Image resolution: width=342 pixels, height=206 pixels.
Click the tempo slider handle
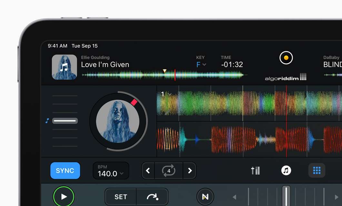65,121
